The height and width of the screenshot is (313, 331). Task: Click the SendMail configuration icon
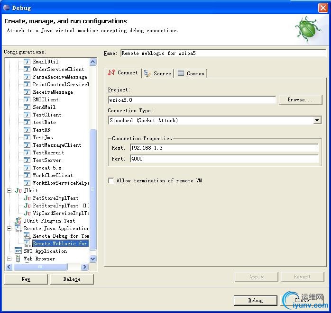pos(27,107)
